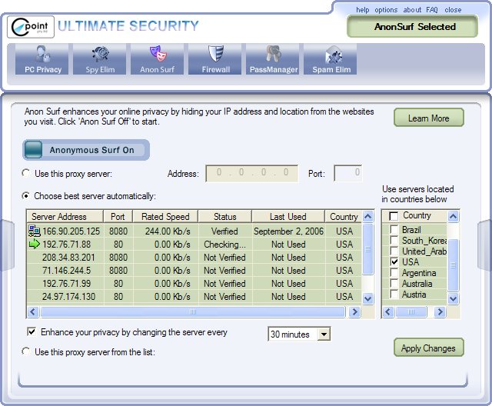
Task: Check the Australia country checkbox
Action: (x=394, y=283)
